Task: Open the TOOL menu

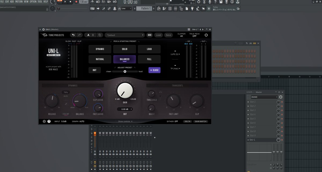Action: point(40,2)
